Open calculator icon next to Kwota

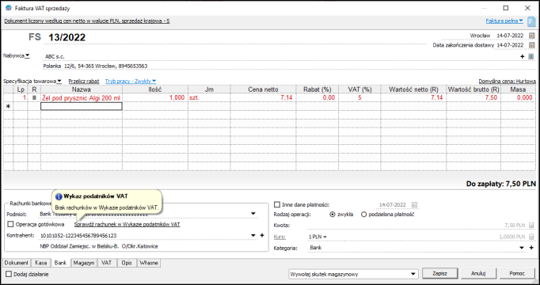pos(531,226)
